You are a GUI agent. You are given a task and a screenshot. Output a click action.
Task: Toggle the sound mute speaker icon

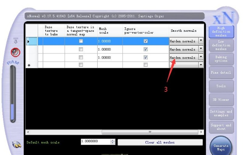16,52
